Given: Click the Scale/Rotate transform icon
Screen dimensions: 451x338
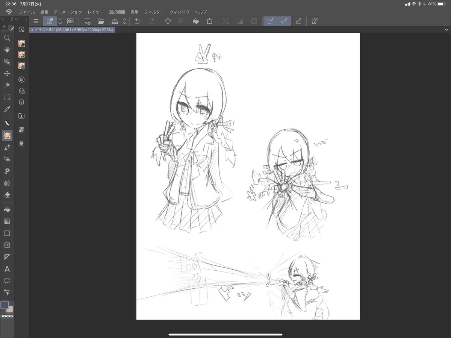Looking at the screenshot, I should (210, 21).
